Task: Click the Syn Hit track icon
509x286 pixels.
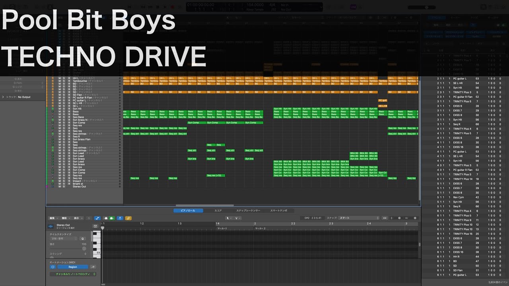Action: click(53, 109)
